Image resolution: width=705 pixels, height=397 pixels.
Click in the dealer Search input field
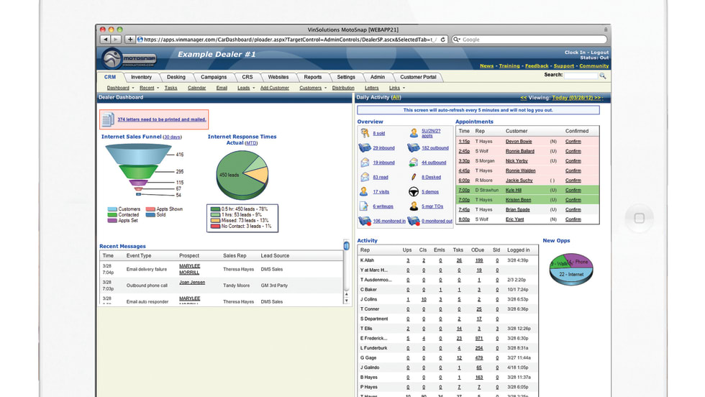[x=581, y=76]
